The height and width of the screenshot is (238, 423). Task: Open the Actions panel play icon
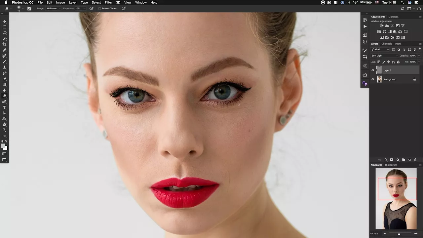tap(365, 26)
